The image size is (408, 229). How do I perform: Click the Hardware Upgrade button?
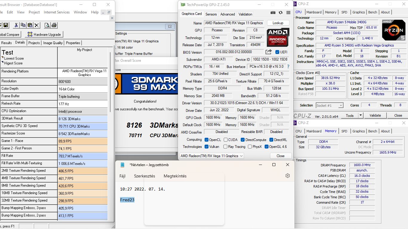tap(44, 34)
